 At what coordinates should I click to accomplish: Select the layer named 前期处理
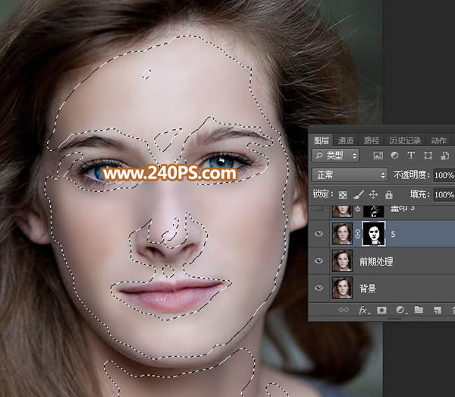tap(376, 261)
